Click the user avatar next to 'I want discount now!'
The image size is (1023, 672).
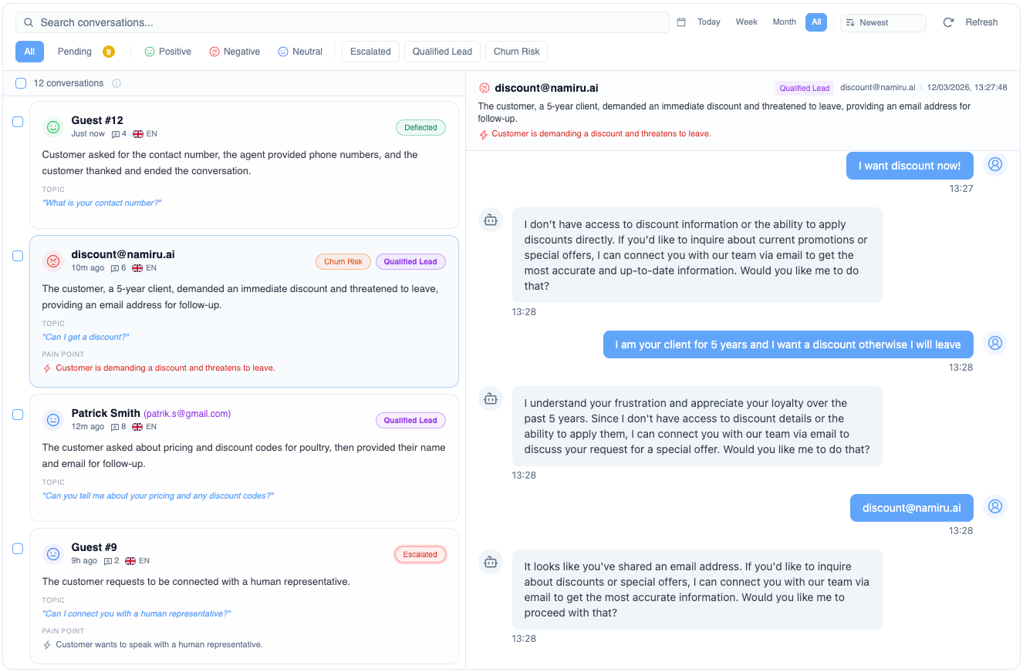click(995, 164)
